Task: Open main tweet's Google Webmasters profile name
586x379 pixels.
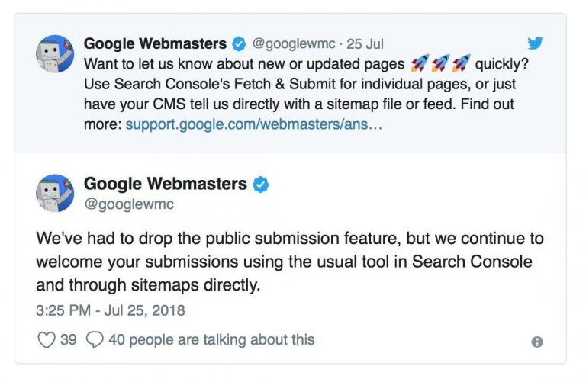Action: click(x=166, y=184)
